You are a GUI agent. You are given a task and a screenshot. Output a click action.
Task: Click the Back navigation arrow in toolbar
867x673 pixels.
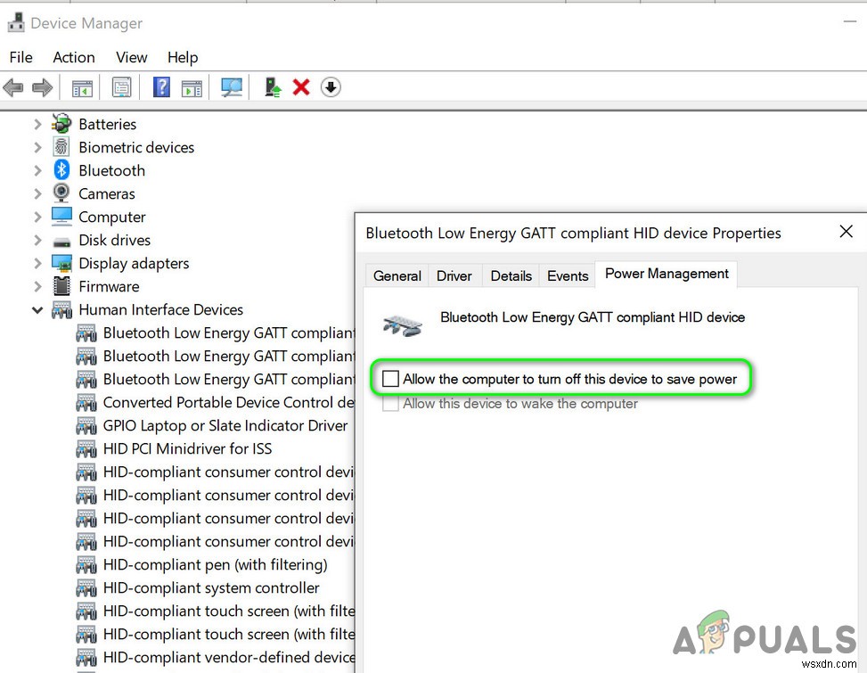coord(13,86)
